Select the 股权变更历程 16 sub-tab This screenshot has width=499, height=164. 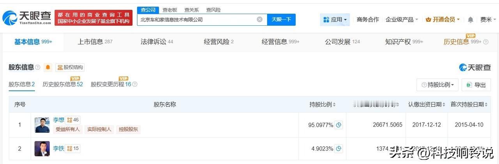[111, 84]
